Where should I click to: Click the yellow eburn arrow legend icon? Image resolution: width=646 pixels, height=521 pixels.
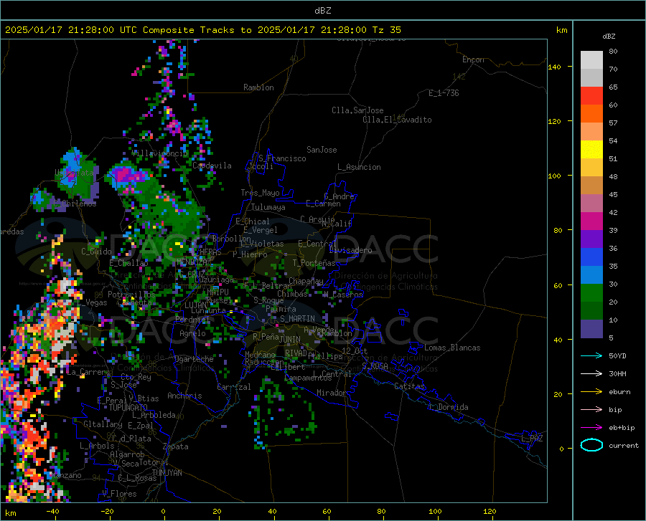coord(591,391)
